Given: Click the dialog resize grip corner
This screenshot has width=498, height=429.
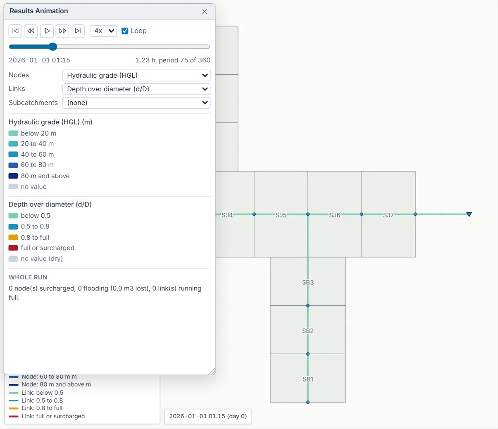Looking at the screenshot, I should [212, 372].
